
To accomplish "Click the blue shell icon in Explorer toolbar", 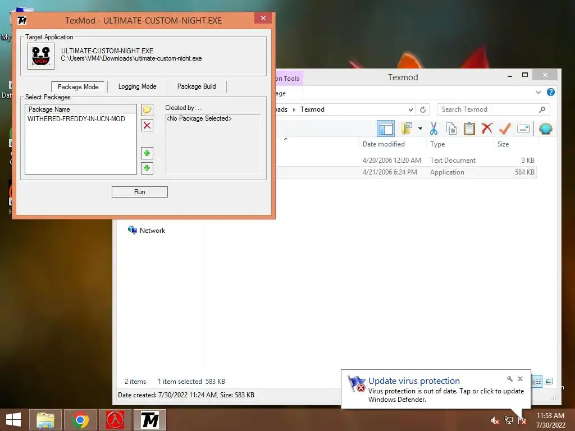I will pos(546,129).
